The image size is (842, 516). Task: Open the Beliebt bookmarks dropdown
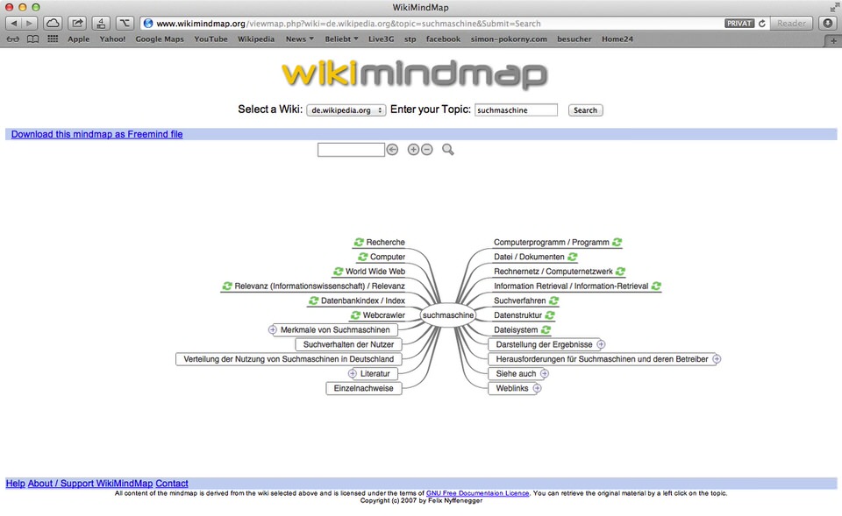(x=341, y=39)
